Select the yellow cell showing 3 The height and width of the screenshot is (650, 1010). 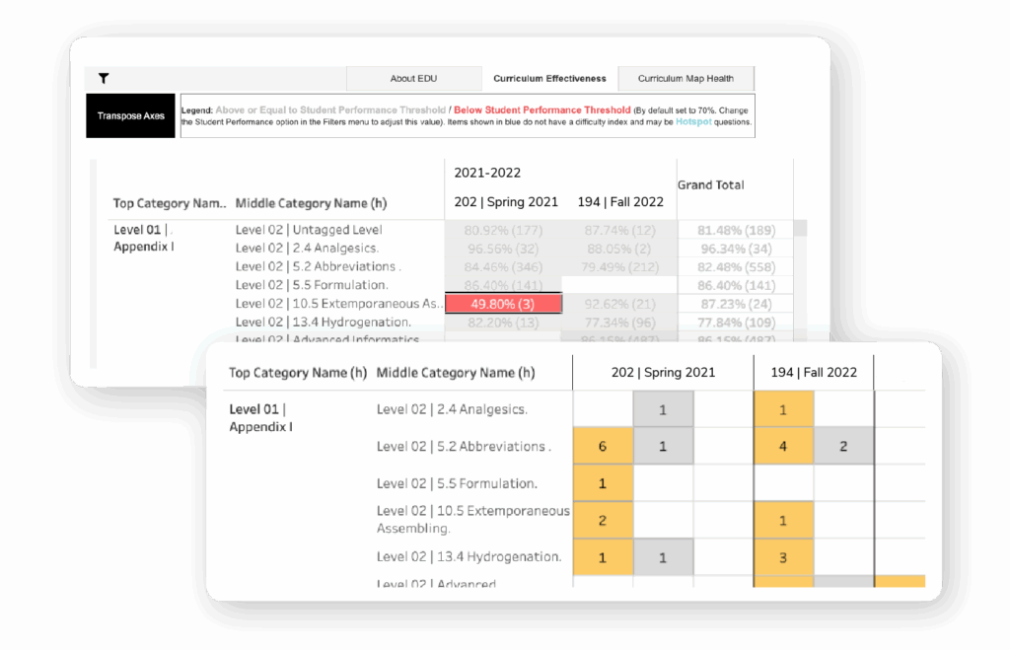(x=783, y=557)
